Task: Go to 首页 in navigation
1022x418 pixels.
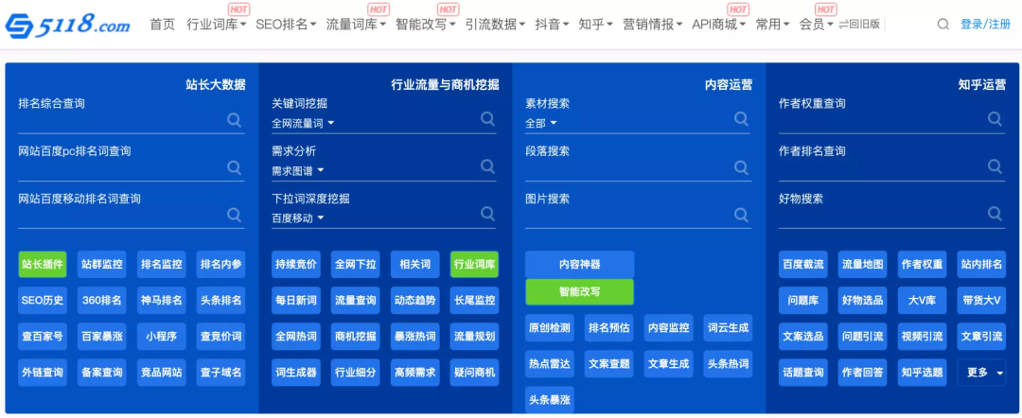Action: point(163,25)
